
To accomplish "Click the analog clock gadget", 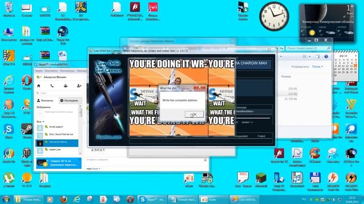I will (274, 16).
